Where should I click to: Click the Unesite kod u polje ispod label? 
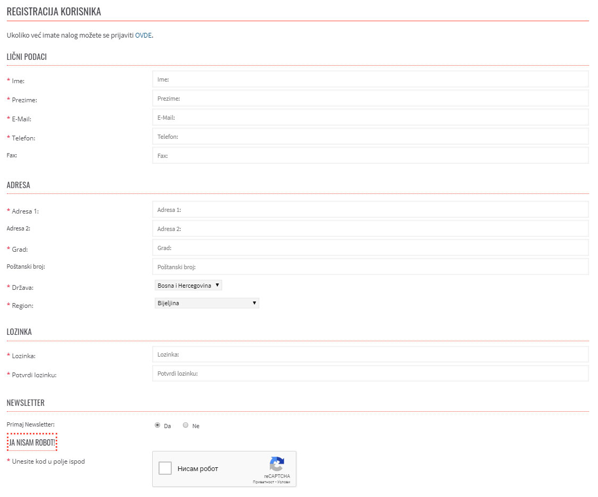pos(48,461)
